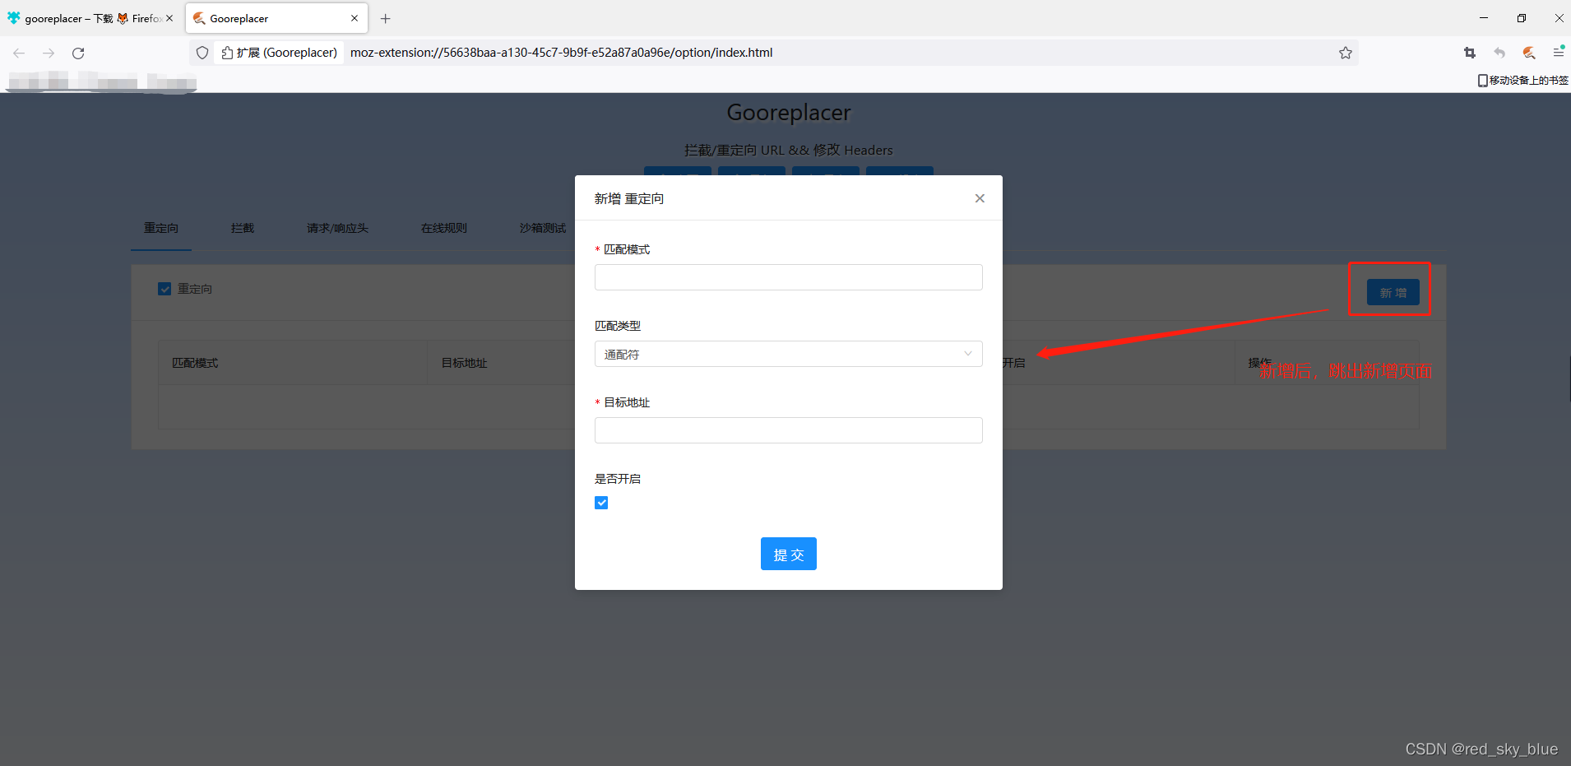Open the 匹配类型 dropdown

[x=788, y=354]
